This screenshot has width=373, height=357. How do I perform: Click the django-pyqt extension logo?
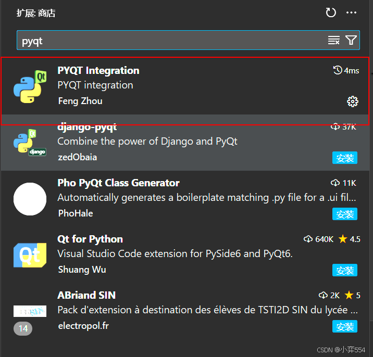pos(30,143)
